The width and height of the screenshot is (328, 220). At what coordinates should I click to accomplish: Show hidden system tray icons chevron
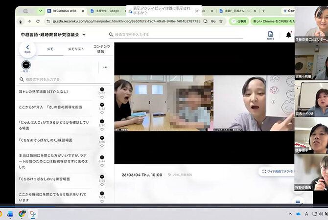tap(290, 214)
